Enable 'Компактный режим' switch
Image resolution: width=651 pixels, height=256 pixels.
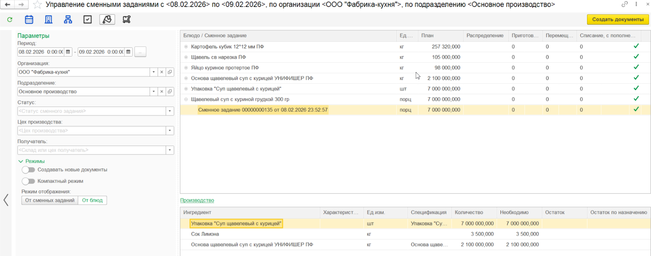click(x=28, y=181)
